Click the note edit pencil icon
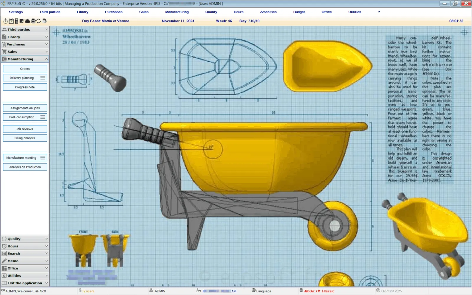Screen dimensions: 472x295 pos(22,21)
